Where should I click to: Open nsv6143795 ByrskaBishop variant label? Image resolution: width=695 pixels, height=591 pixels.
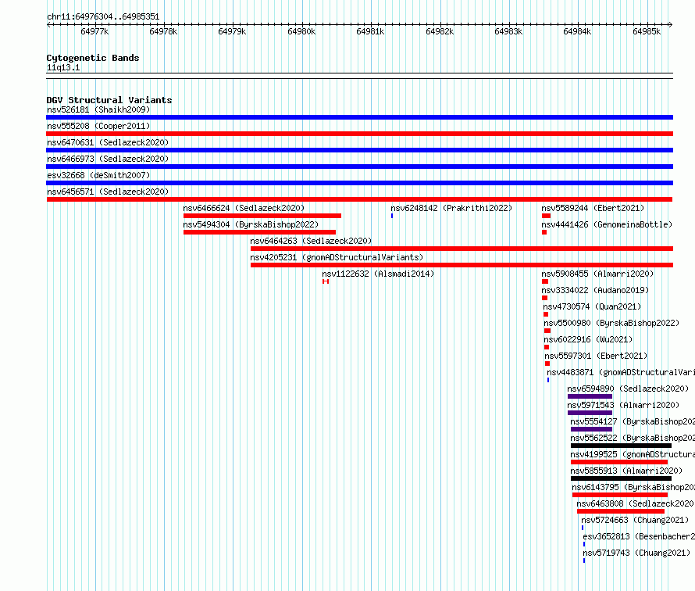pyautogui.click(x=633, y=487)
